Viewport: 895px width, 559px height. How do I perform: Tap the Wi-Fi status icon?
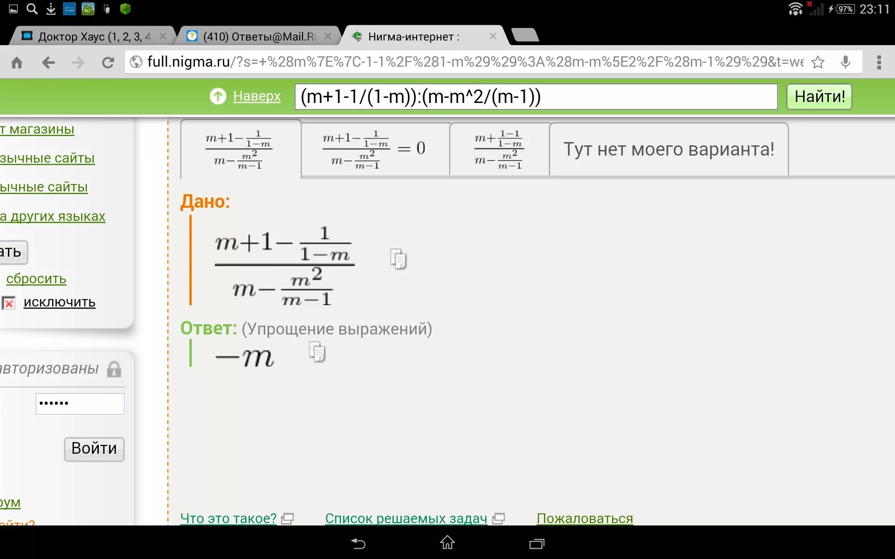pos(795,9)
